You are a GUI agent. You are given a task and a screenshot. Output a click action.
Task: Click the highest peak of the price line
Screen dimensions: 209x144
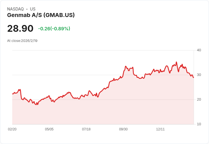(x=176, y=62)
